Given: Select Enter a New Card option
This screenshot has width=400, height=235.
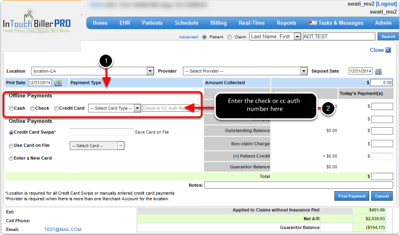Looking at the screenshot, I should 12,158.
